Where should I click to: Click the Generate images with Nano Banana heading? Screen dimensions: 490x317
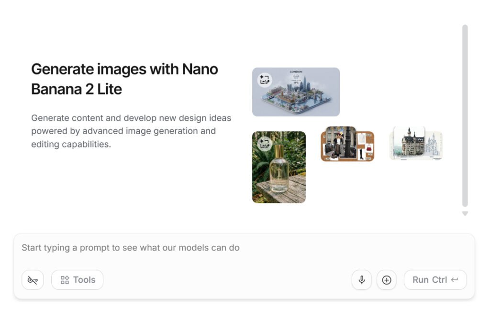(124, 79)
